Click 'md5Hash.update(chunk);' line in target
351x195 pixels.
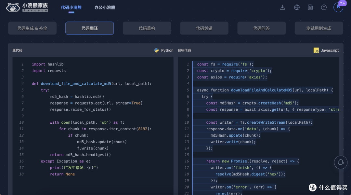[x=235, y=135]
